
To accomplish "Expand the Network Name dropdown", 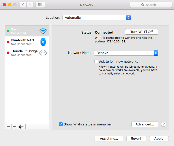I will pos(156,53).
